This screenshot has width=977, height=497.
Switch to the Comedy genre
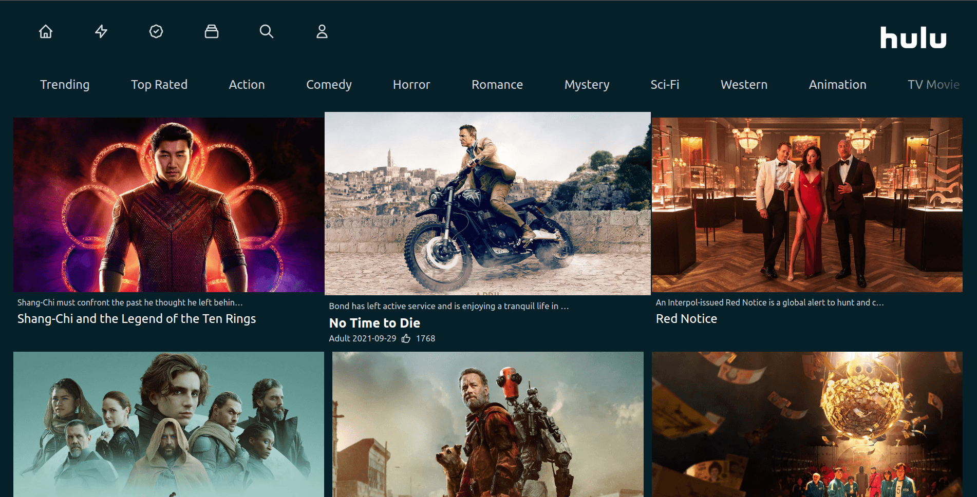329,85
